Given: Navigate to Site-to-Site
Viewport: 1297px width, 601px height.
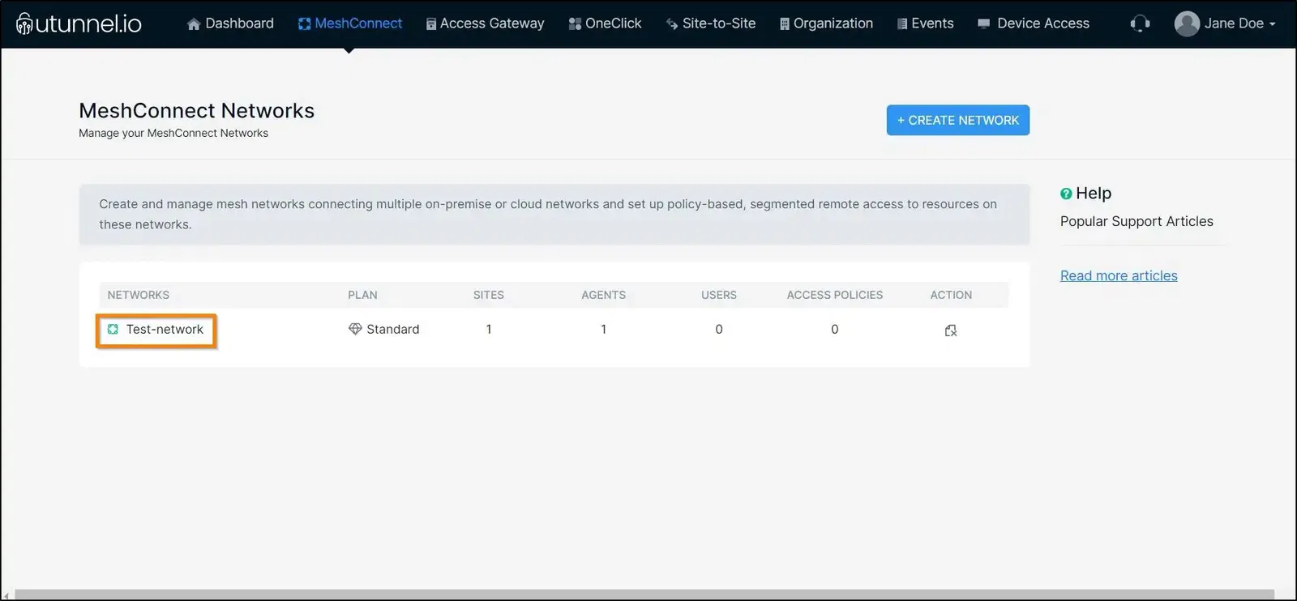Looking at the screenshot, I should (711, 23).
